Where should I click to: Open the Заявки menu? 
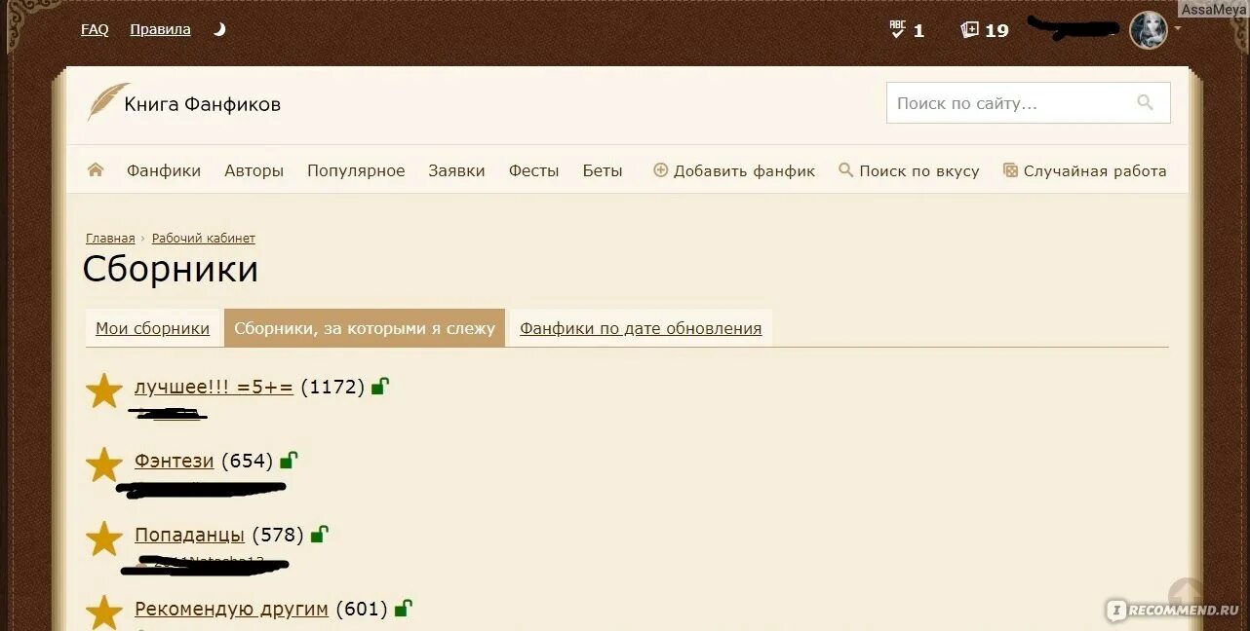tap(456, 170)
